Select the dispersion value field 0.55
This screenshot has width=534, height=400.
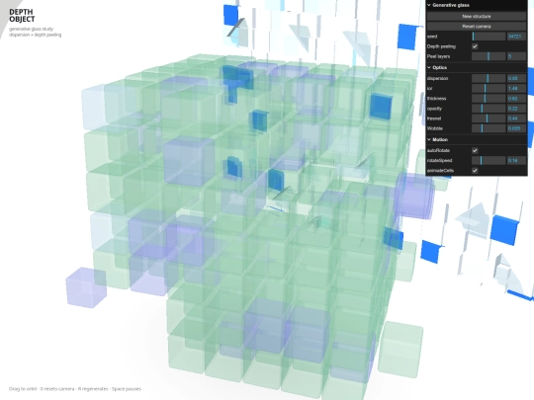coord(516,78)
